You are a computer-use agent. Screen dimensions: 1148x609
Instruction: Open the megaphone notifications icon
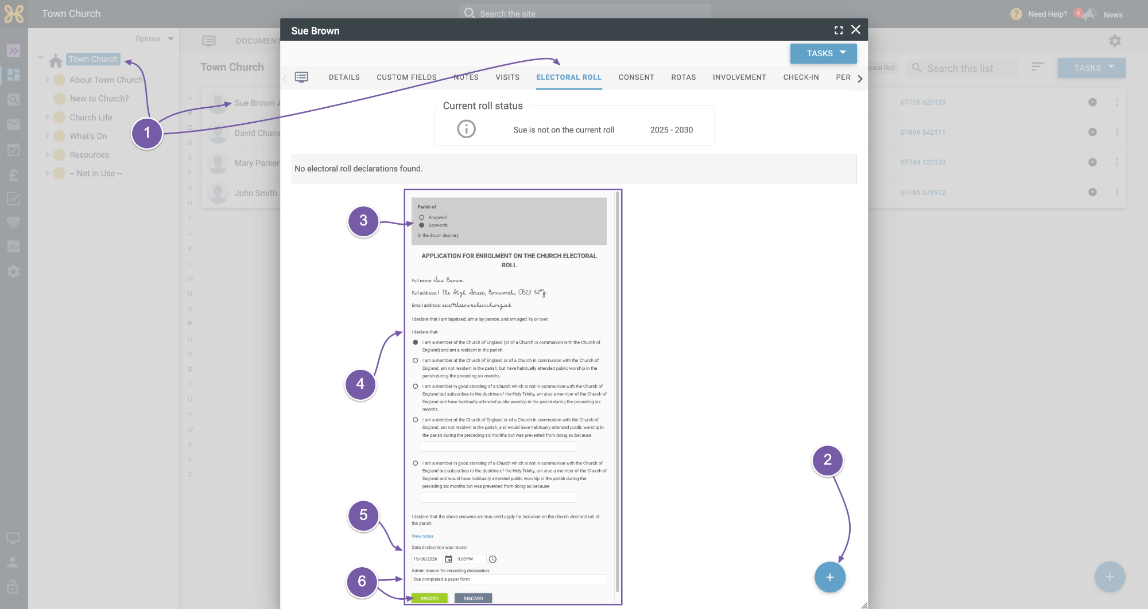[x=1089, y=14]
